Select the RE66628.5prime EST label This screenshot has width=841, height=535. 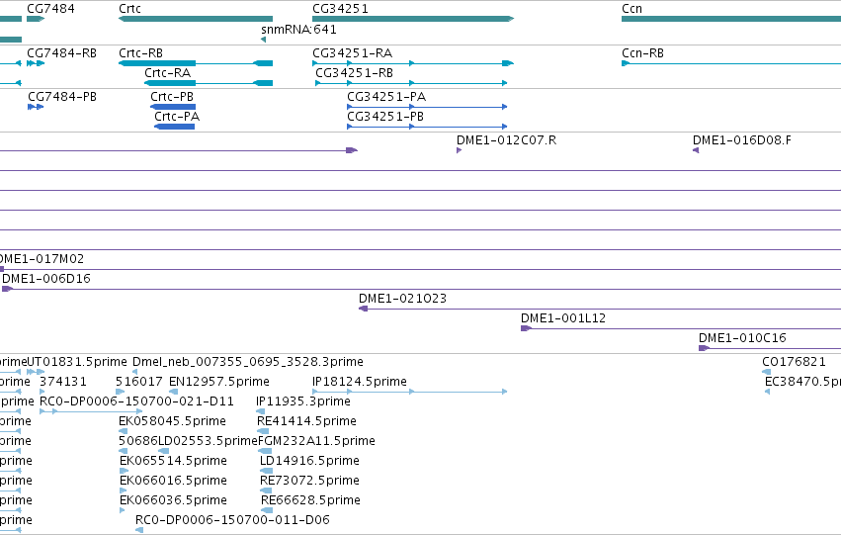[310, 500]
